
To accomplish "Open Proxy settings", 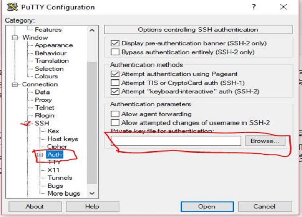I will click(x=43, y=100).
